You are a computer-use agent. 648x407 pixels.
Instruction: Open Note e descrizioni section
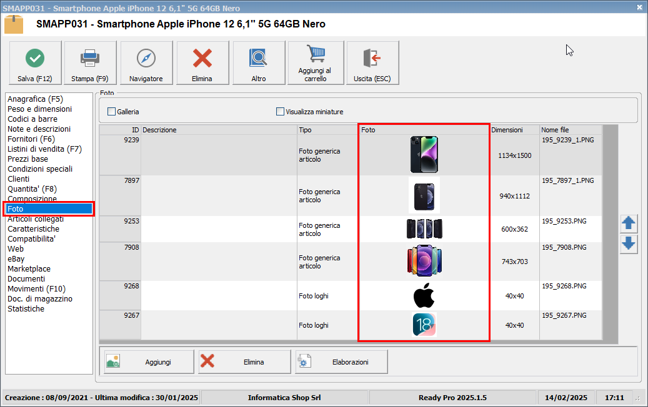point(39,129)
